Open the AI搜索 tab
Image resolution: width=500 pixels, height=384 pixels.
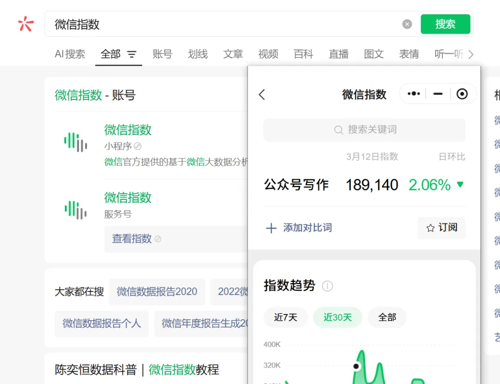70,54
